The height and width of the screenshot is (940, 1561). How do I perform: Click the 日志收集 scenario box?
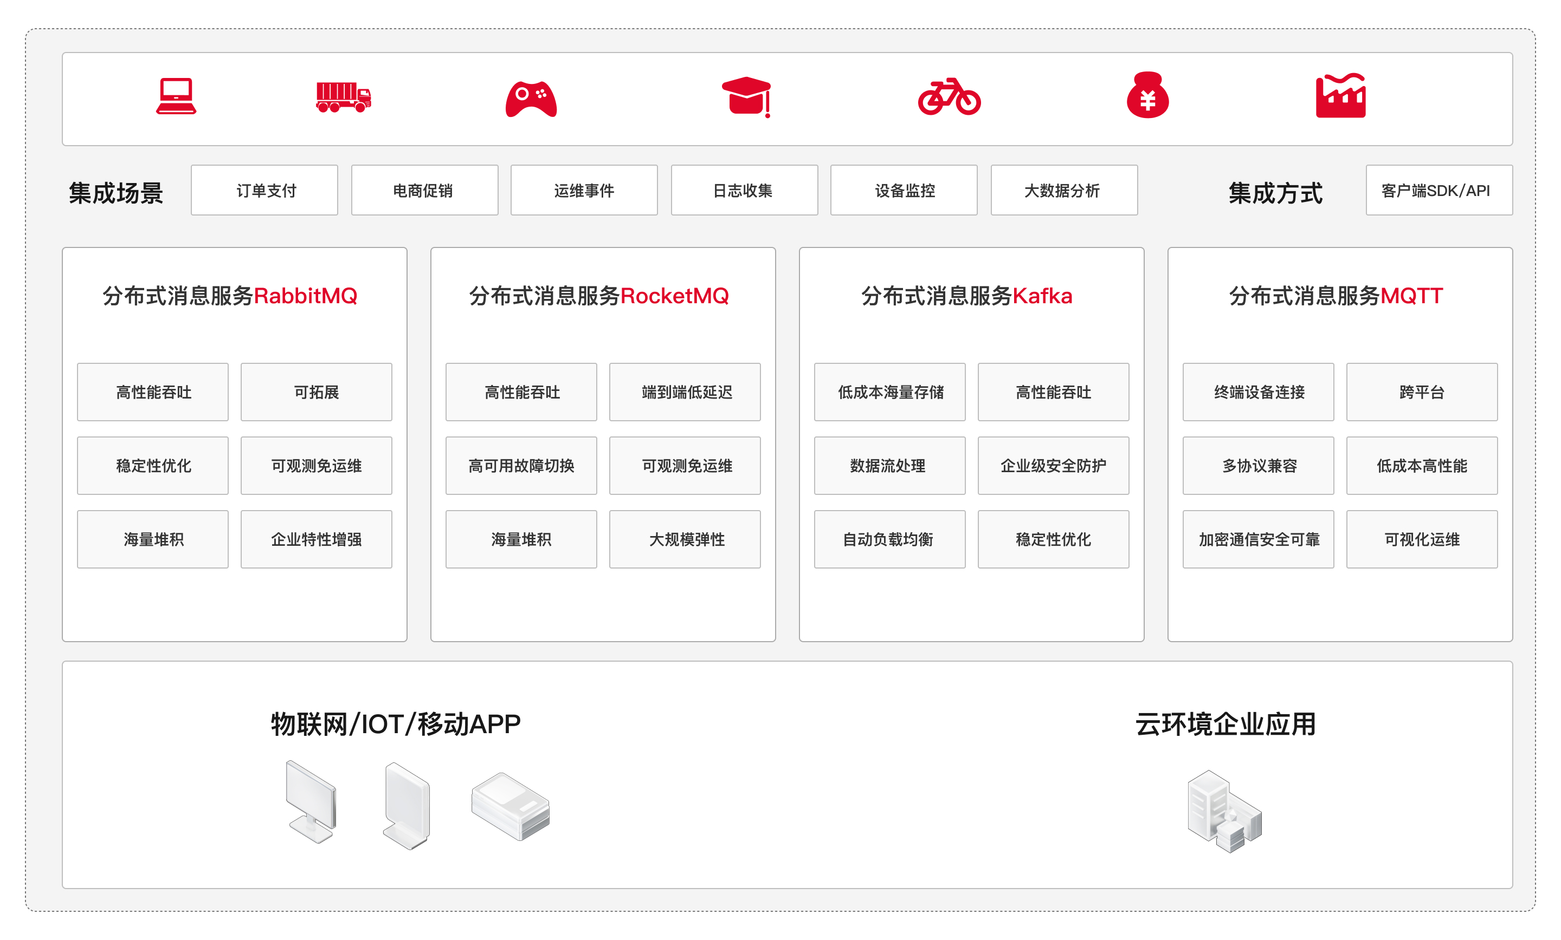click(744, 190)
